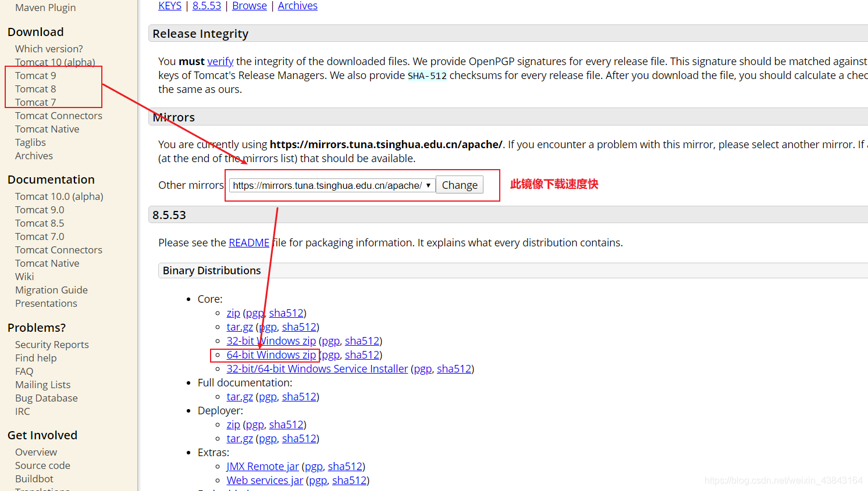Image resolution: width=868 pixels, height=491 pixels.
Task: Open Mailing Lists
Action: click(42, 385)
